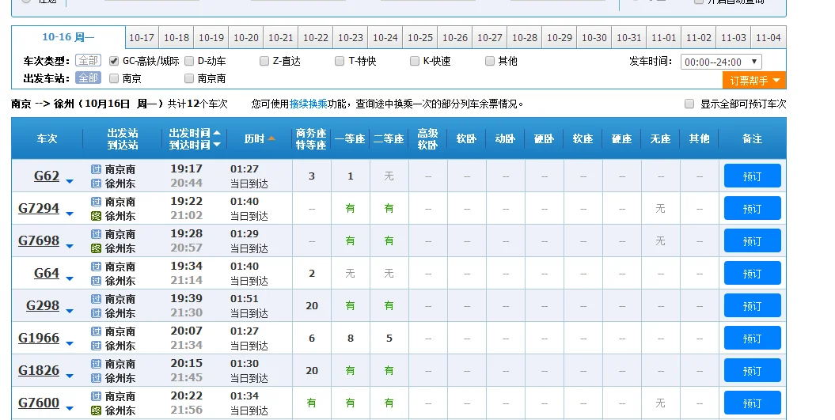Click the green terminal icon beside 徐州东 in G7698 row
Image resolution: width=835 pixels, height=420 pixels.
96,248
